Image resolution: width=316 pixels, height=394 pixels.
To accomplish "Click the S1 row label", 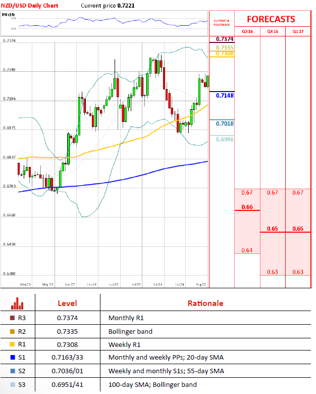I will [22, 357].
